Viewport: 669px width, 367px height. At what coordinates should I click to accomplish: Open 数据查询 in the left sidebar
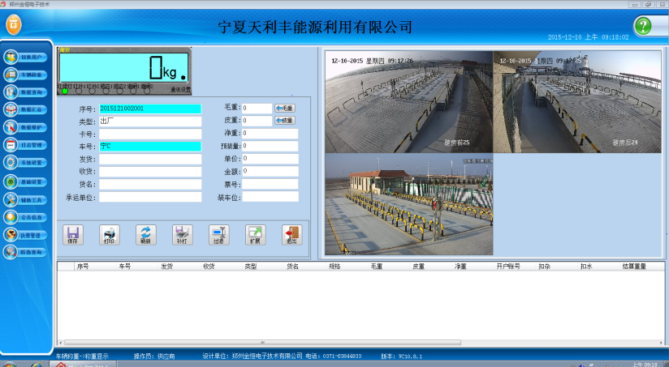coord(27,92)
